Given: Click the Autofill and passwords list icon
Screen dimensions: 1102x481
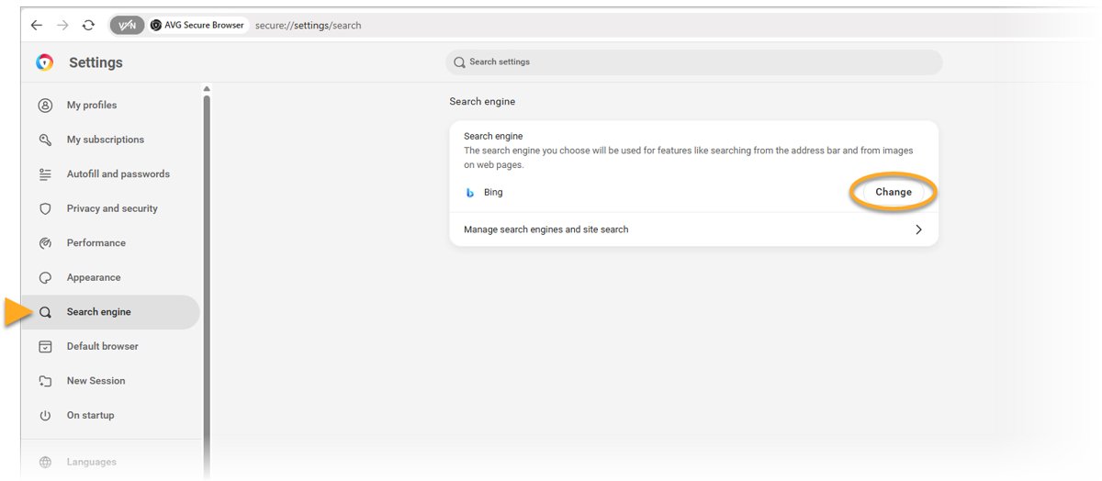Looking at the screenshot, I should pos(45,174).
